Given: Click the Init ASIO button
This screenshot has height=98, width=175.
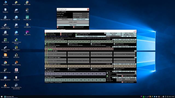Looking at the screenshot, I should [65, 19].
